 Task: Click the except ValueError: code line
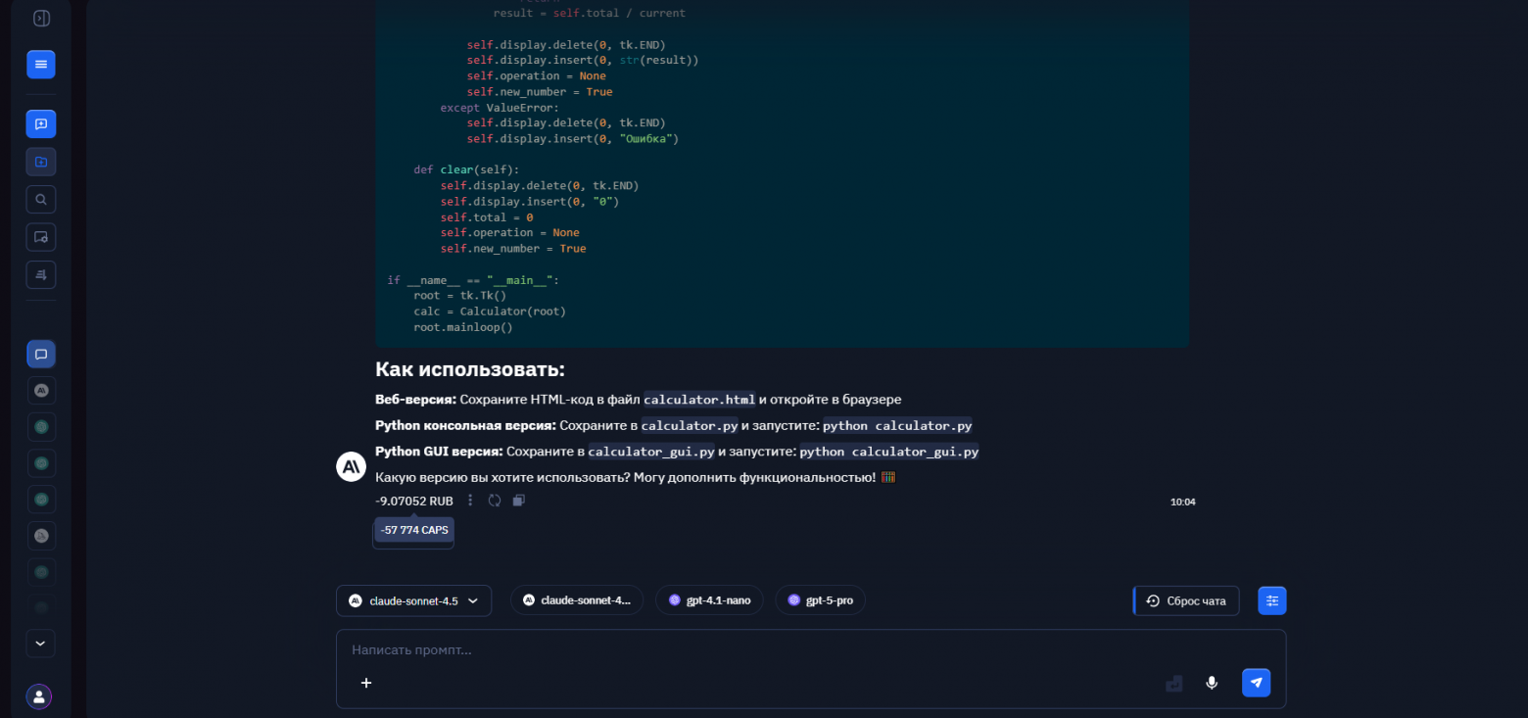(x=500, y=108)
